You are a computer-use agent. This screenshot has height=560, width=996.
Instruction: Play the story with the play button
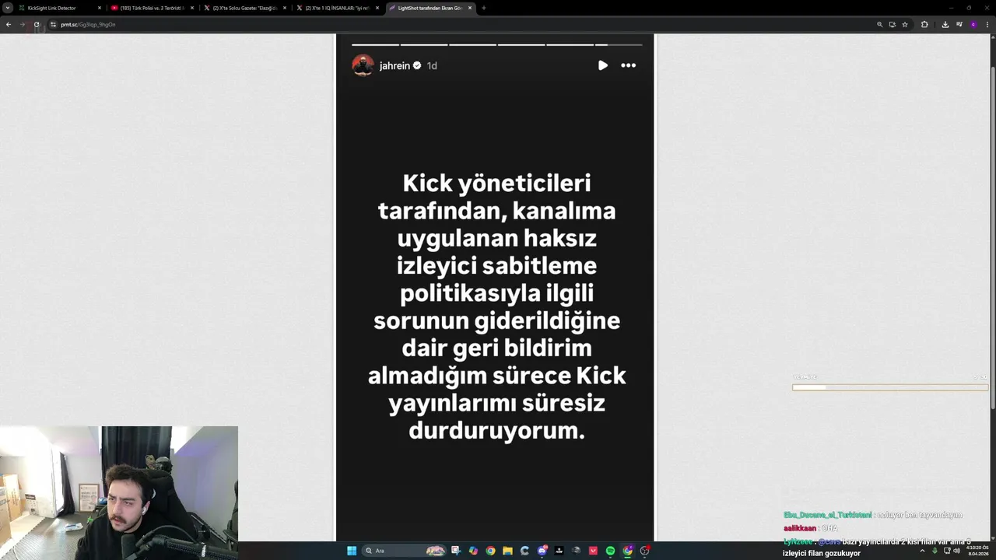(603, 65)
